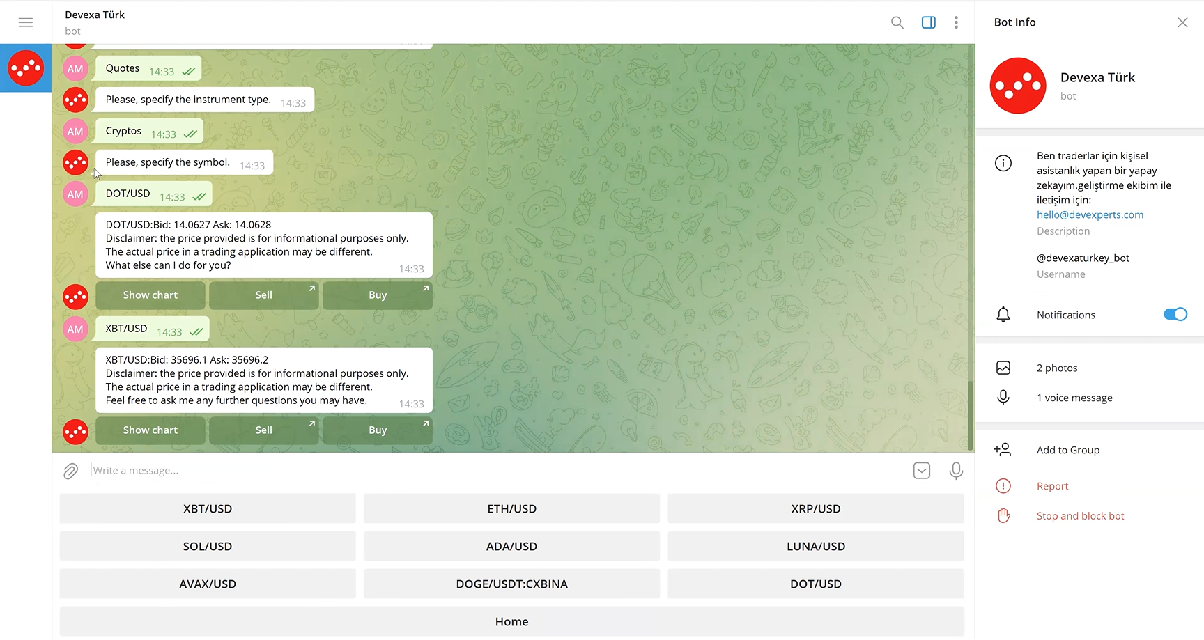Click the stop hand icon
This screenshot has height=640, width=1204.
[x=1003, y=516]
